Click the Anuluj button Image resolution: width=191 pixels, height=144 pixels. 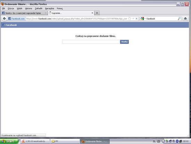[x=124, y=42]
